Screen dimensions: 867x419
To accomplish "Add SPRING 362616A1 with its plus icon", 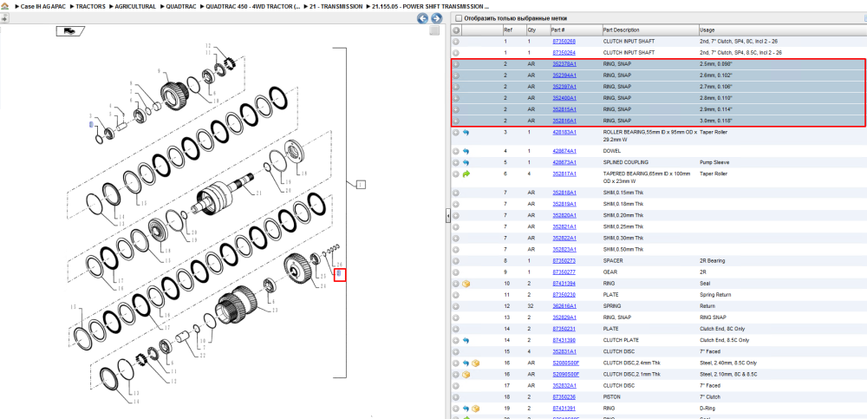I will (x=456, y=306).
